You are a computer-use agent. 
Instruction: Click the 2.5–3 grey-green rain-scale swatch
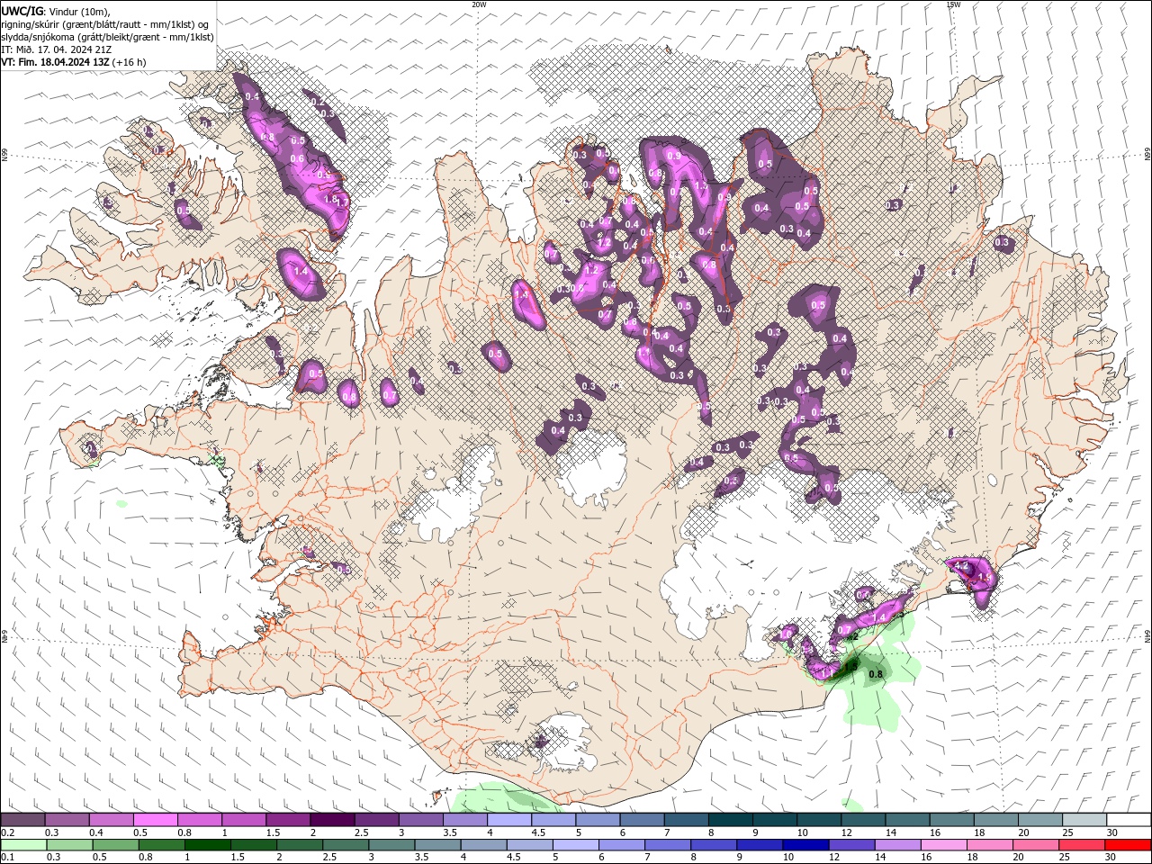[346, 845]
